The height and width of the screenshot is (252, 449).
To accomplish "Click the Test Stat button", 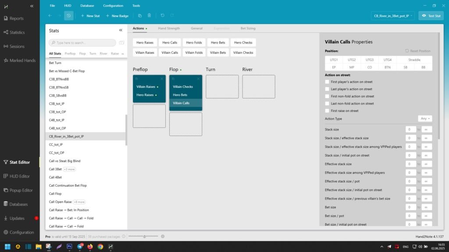I will (x=431, y=16).
